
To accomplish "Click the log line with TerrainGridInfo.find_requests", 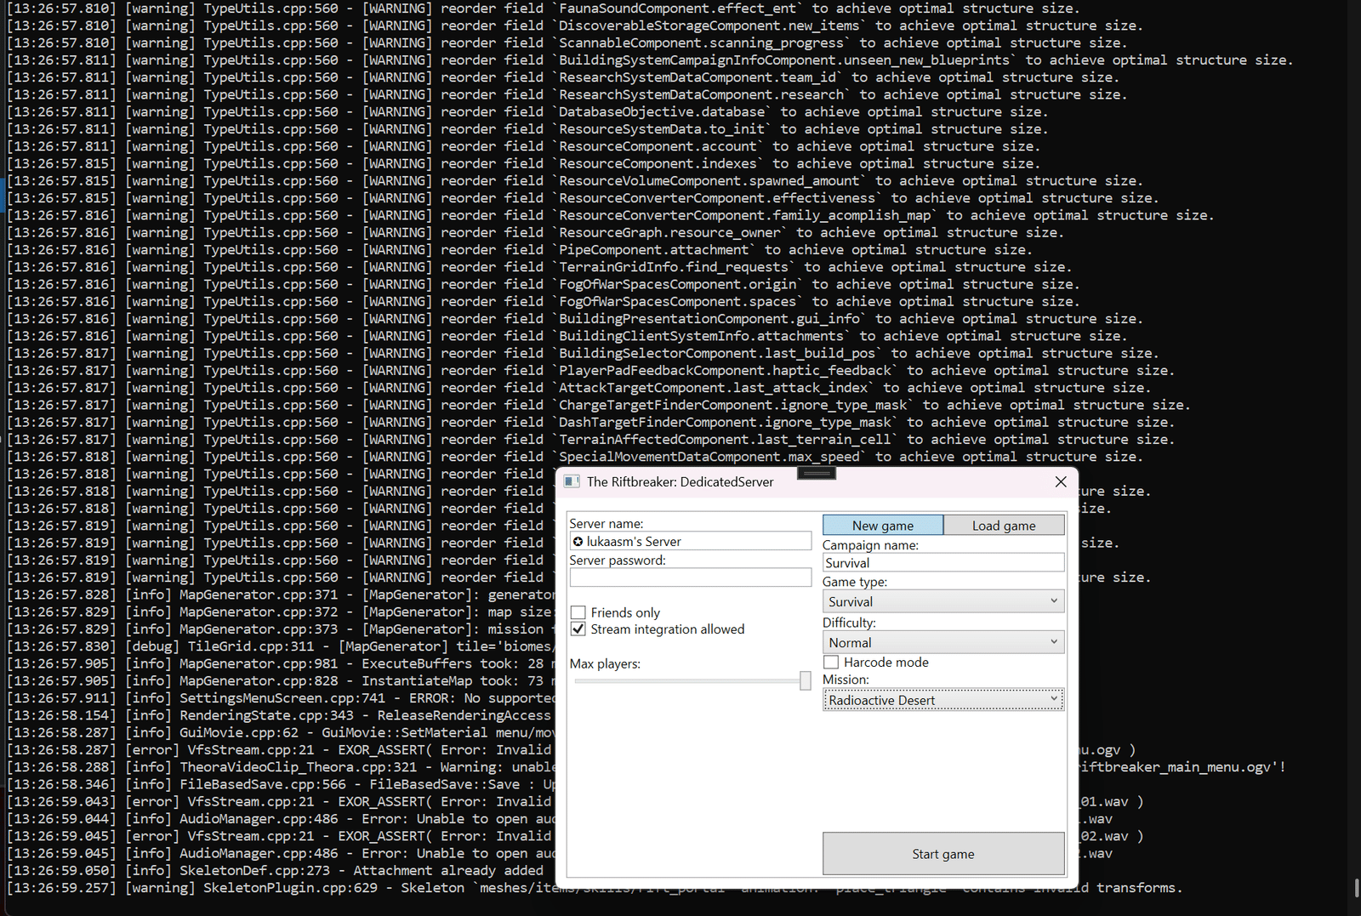I will point(539,267).
